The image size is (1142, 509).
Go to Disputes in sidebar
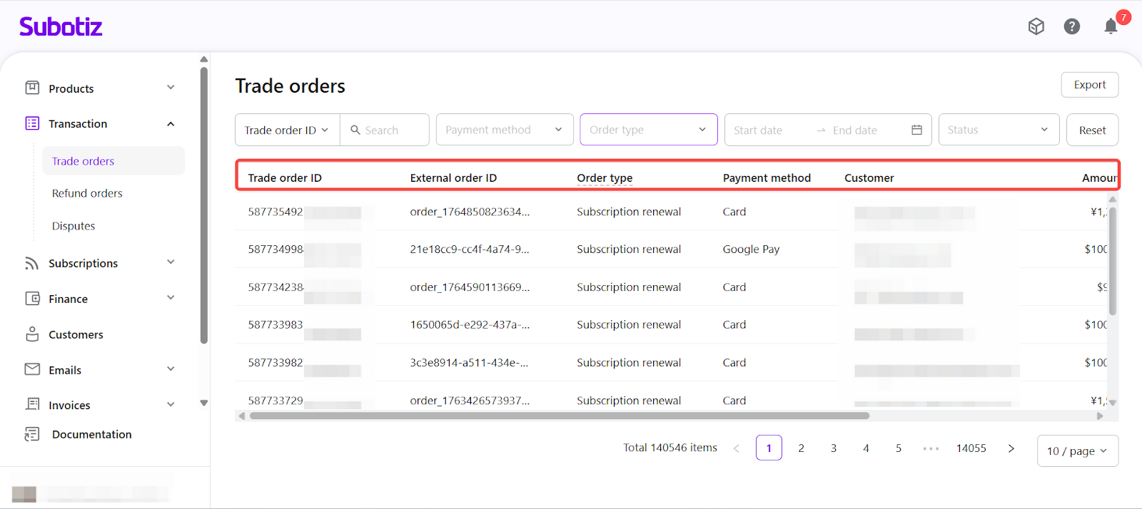(74, 226)
